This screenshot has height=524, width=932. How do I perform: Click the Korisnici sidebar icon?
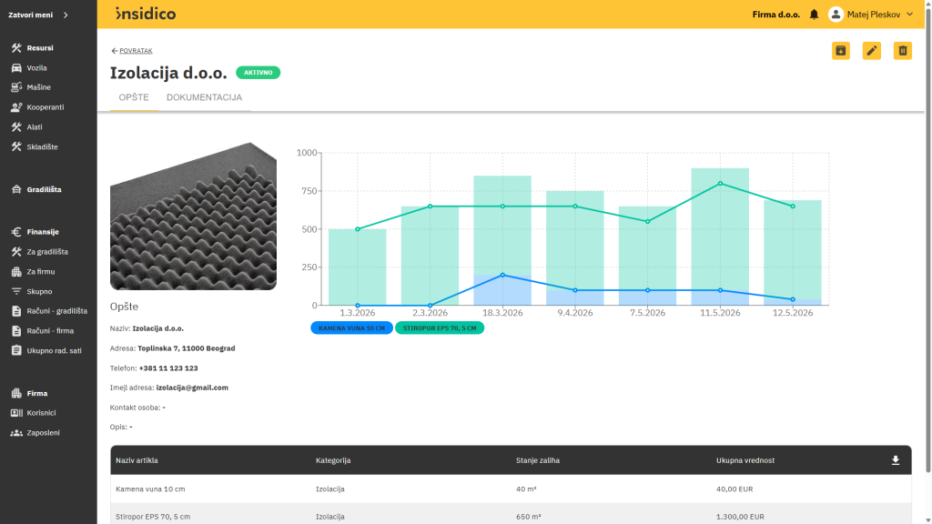point(16,413)
